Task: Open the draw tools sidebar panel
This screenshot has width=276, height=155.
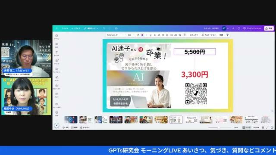Action: click(56, 78)
